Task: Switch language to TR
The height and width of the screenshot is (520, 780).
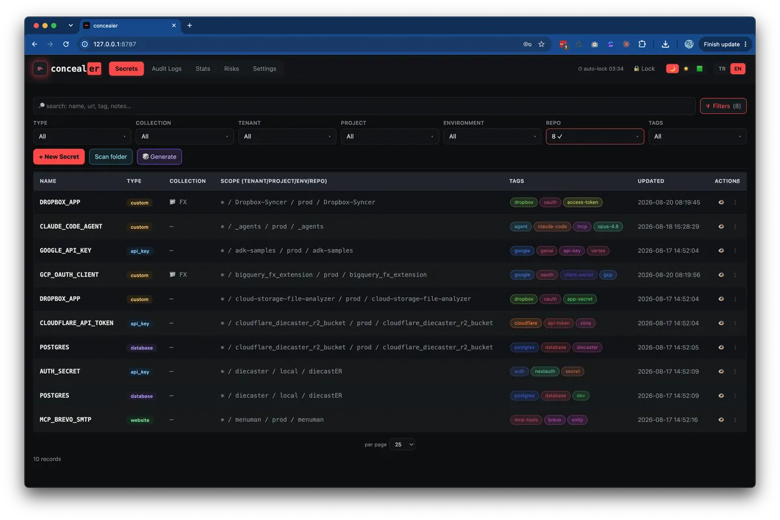Action: pos(722,68)
